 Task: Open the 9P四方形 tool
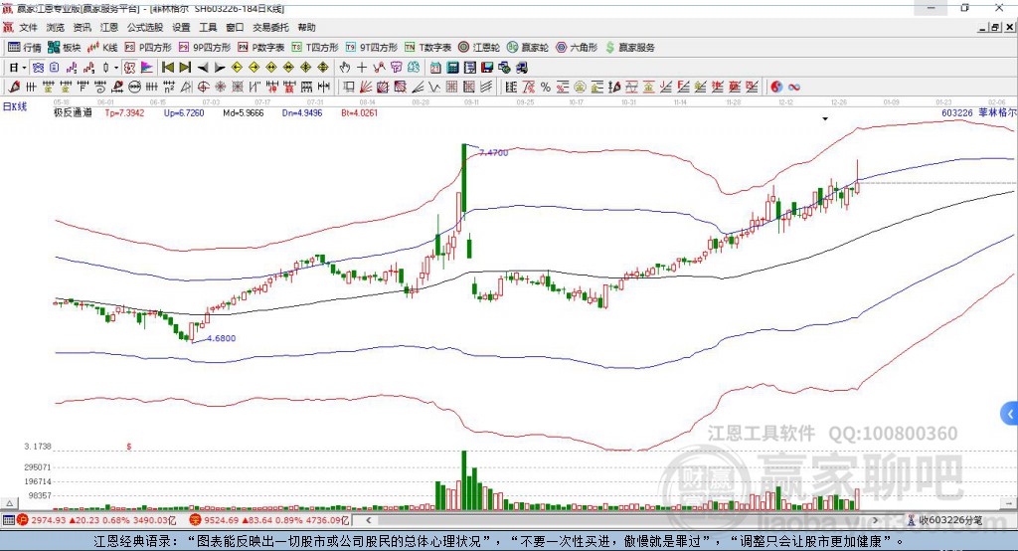point(205,48)
